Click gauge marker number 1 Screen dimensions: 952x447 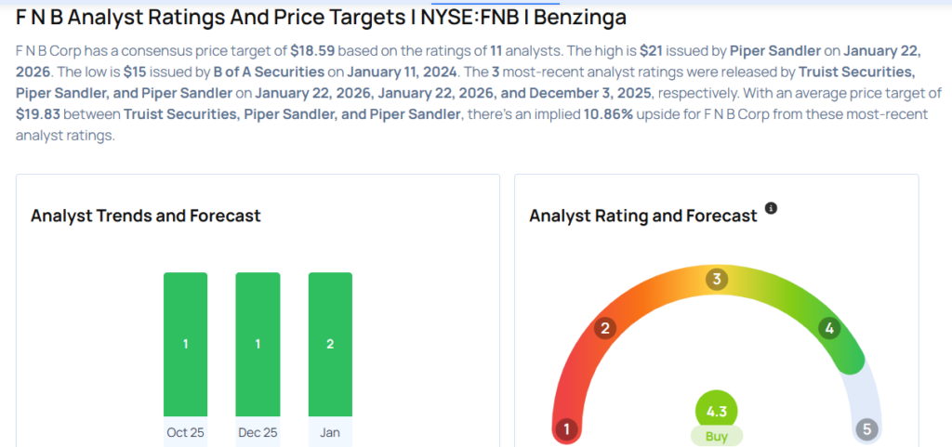click(x=566, y=429)
